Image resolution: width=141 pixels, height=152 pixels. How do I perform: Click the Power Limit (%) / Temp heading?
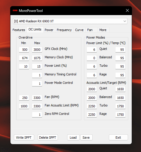pos(106,43)
